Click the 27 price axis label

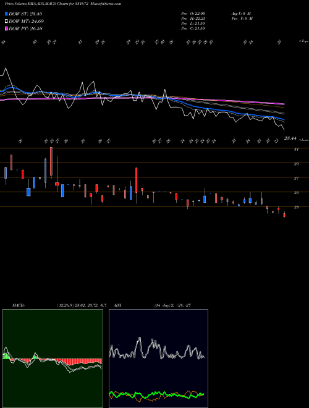pos(296,179)
